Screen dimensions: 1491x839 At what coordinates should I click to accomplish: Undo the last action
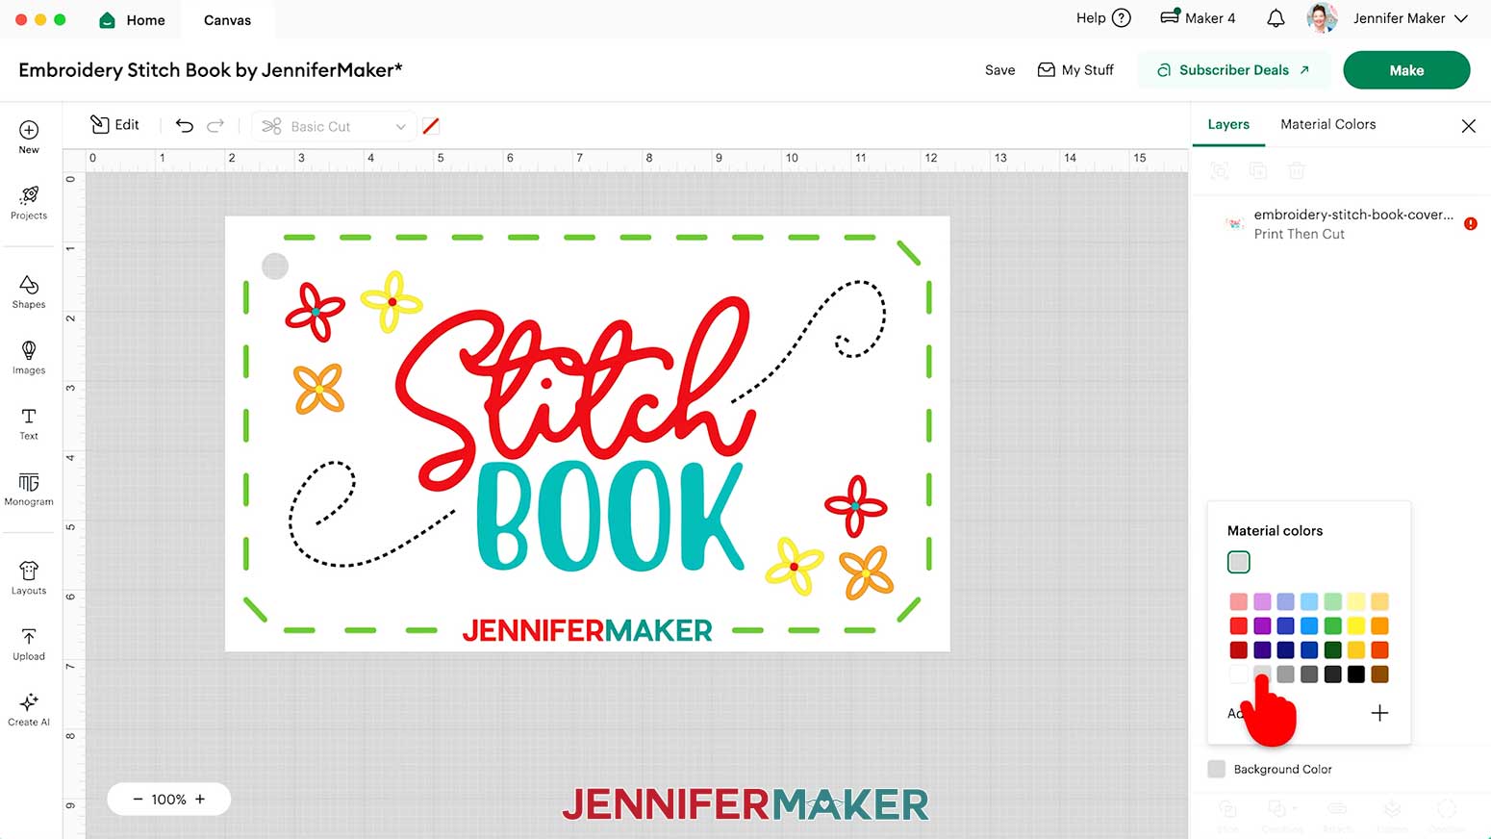point(185,126)
